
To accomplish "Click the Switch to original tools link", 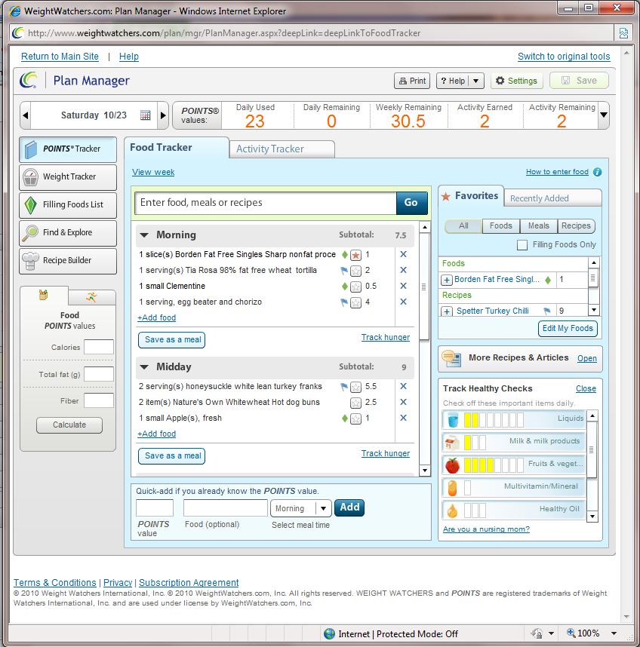I will tap(564, 57).
